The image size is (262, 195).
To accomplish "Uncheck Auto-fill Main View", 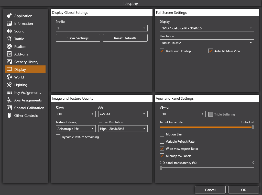I will point(211,51).
